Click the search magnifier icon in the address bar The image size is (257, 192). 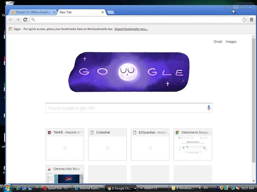pyautogui.click(x=33, y=19)
